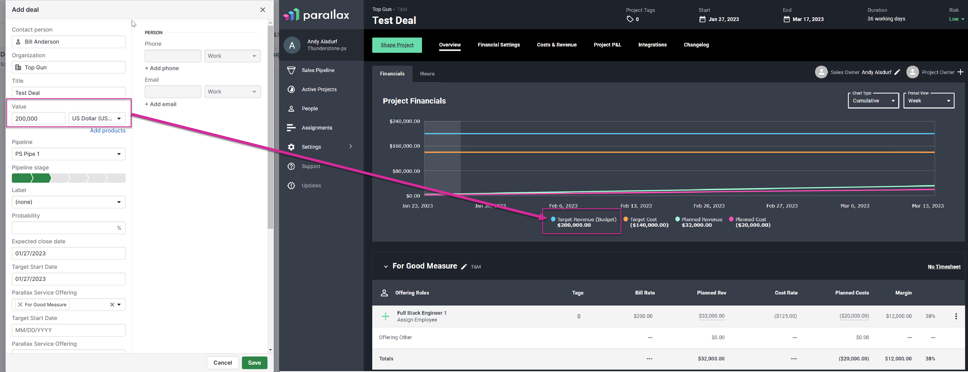The height and width of the screenshot is (372, 968).
Task: Switch to the Financial Settings tab
Action: (499, 45)
